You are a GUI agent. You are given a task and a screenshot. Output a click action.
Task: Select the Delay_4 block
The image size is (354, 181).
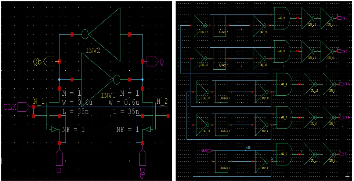[219, 59]
